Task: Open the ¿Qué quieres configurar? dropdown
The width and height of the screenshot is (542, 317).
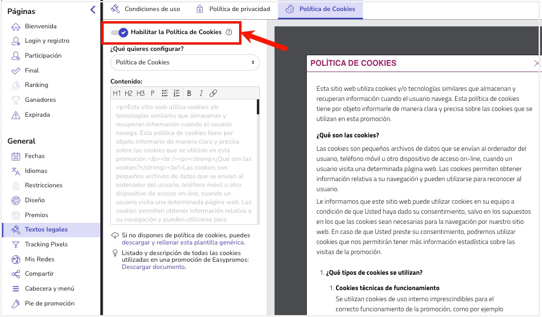Action: pos(185,62)
